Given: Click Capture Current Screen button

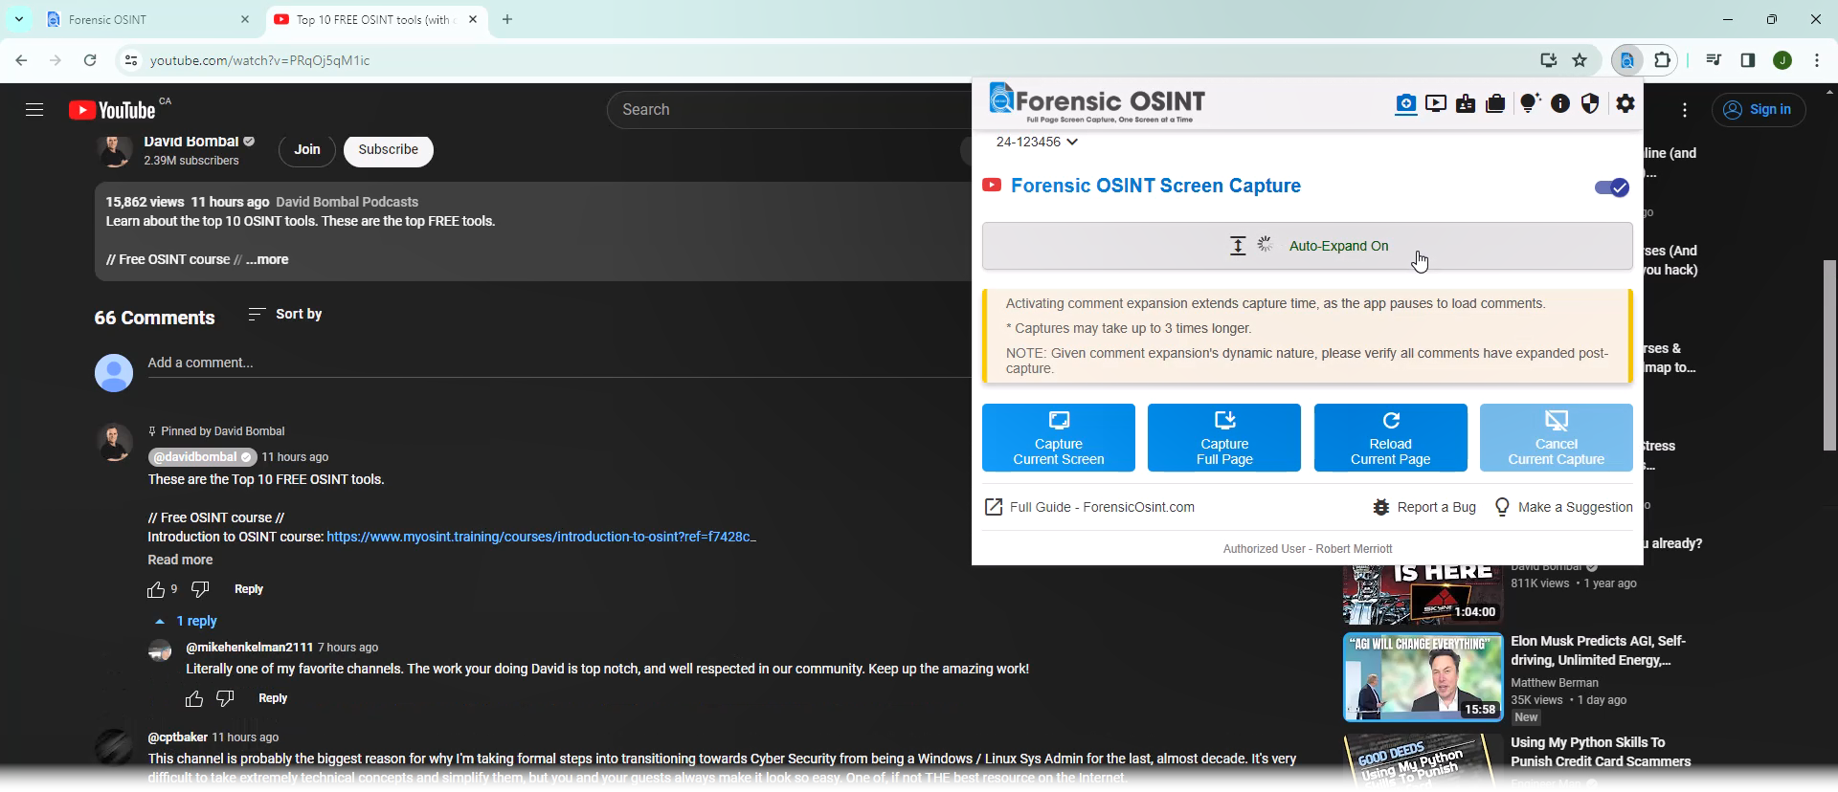Looking at the screenshot, I should pos(1059,438).
